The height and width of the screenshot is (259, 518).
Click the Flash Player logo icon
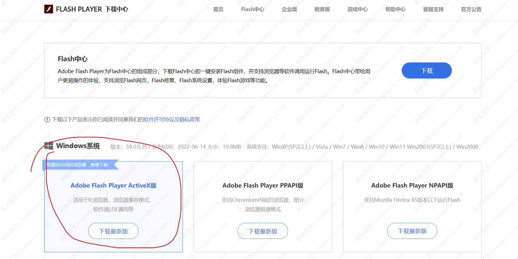(49, 9)
